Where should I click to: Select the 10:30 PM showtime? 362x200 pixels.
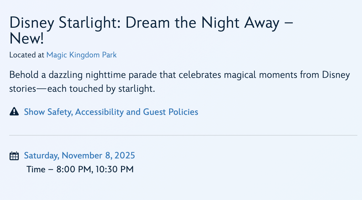[x=115, y=170]
